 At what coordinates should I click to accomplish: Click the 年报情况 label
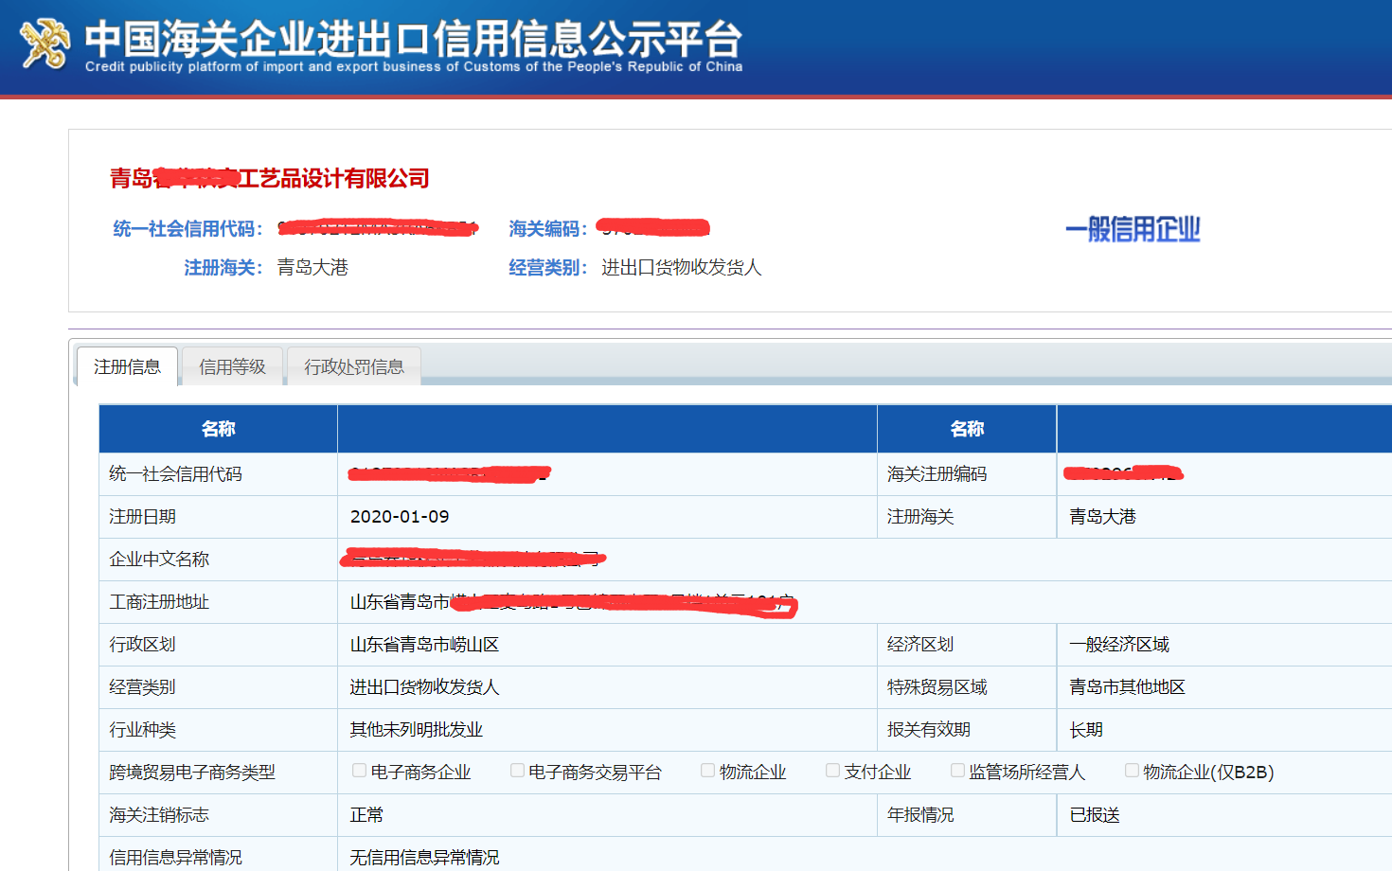(x=920, y=815)
